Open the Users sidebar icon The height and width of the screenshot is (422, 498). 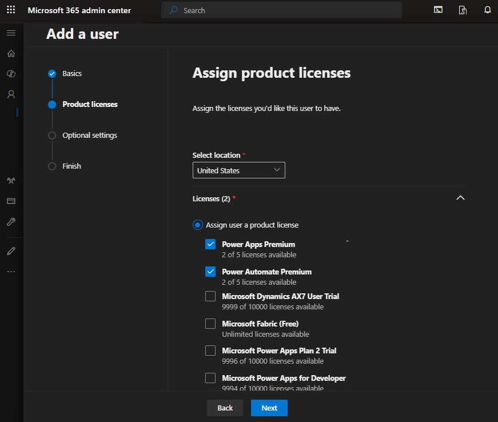pyautogui.click(x=11, y=94)
